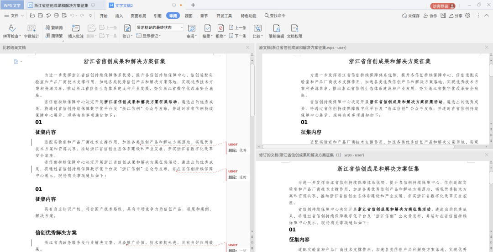Expand the 拼写检查 dropdown arrow
The height and width of the screenshot is (252, 493).
point(20,37)
